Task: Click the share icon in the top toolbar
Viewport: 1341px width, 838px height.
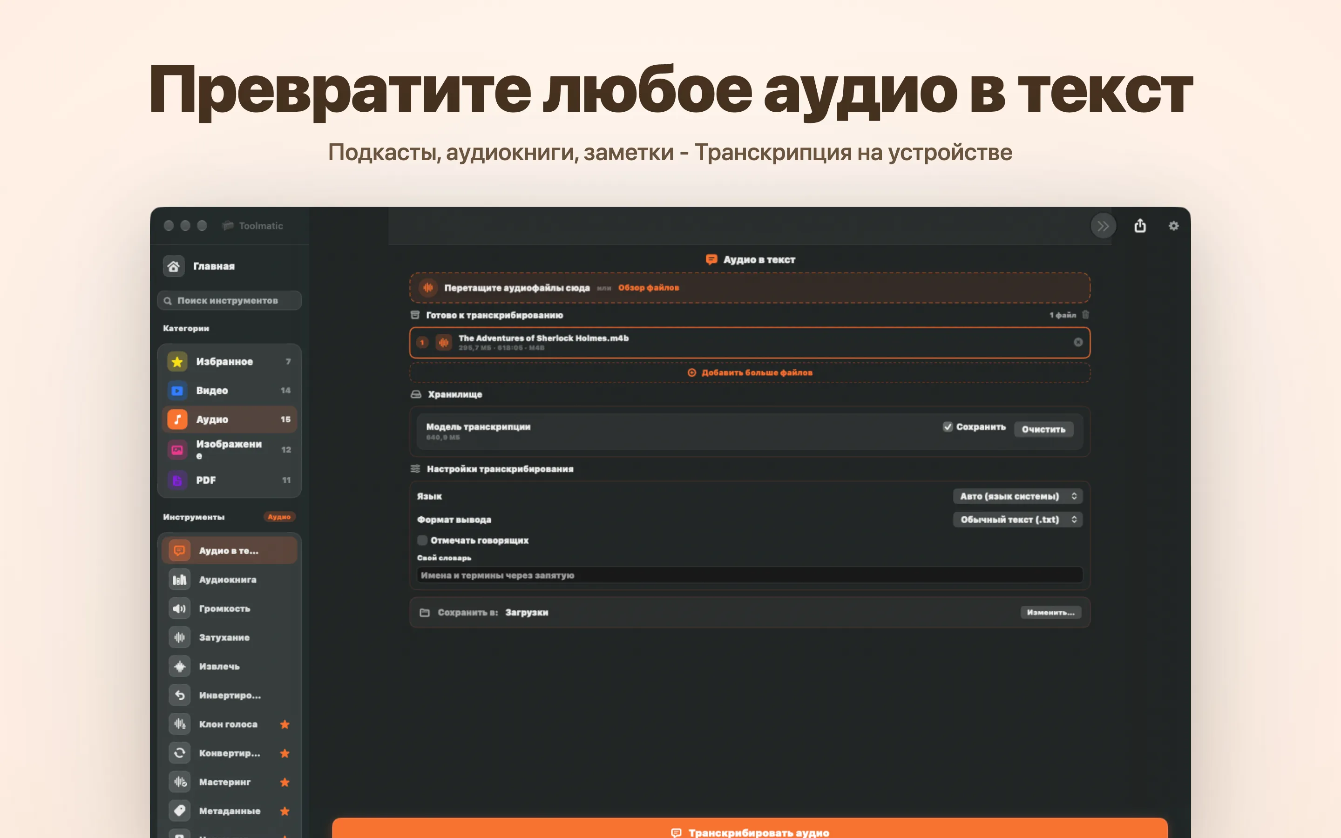Action: point(1140,226)
